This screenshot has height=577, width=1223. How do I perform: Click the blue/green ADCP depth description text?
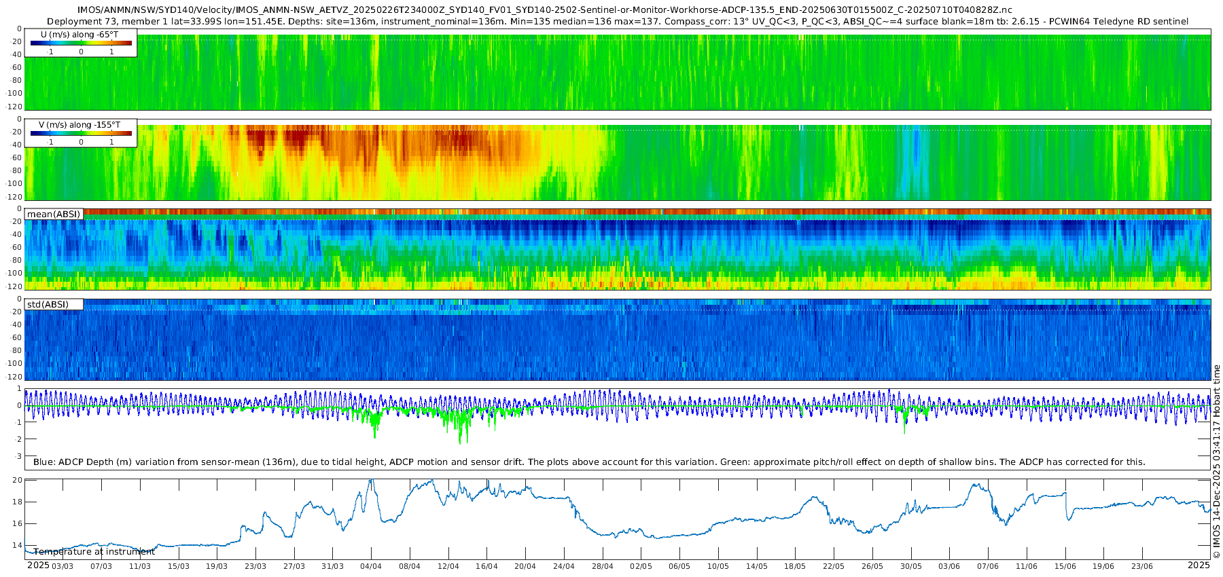pos(589,462)
